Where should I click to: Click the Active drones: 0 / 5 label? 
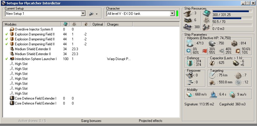point(32,121)
